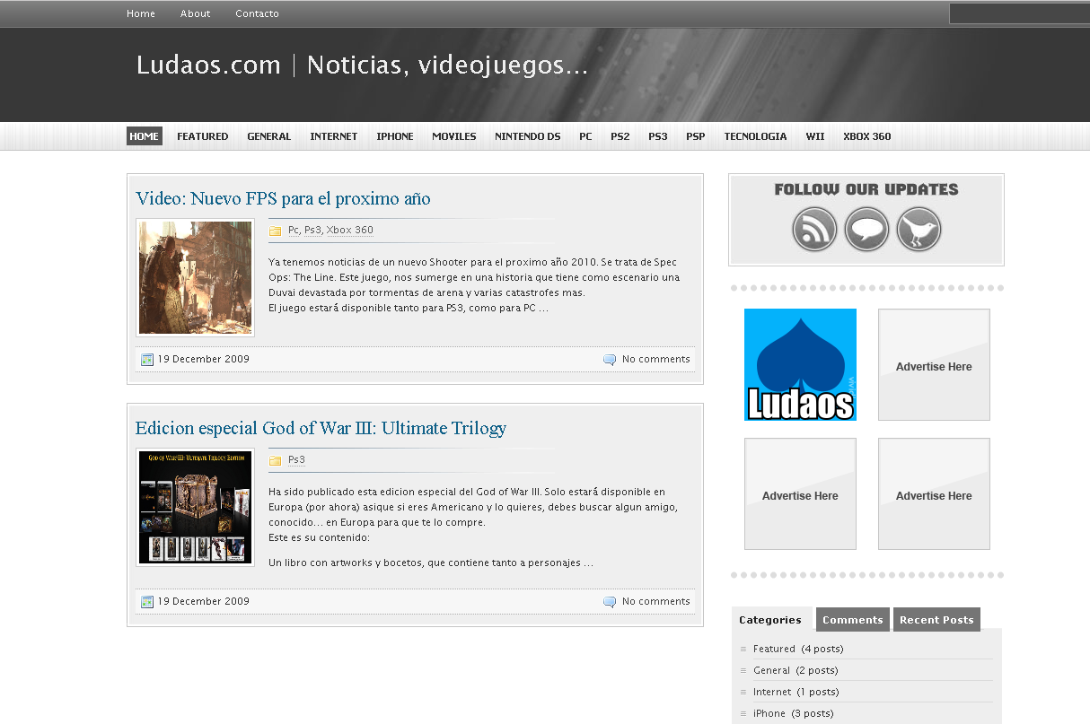Open 'Video: Nuevo FPS para el proximo año' post

pos(283,198)
